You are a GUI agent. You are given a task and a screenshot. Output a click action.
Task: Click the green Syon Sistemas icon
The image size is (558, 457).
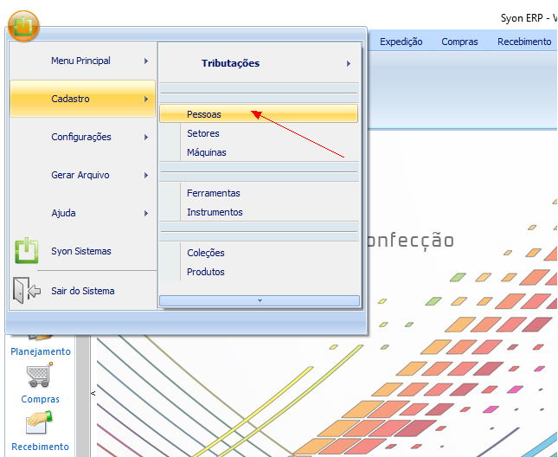click(26, 251)
